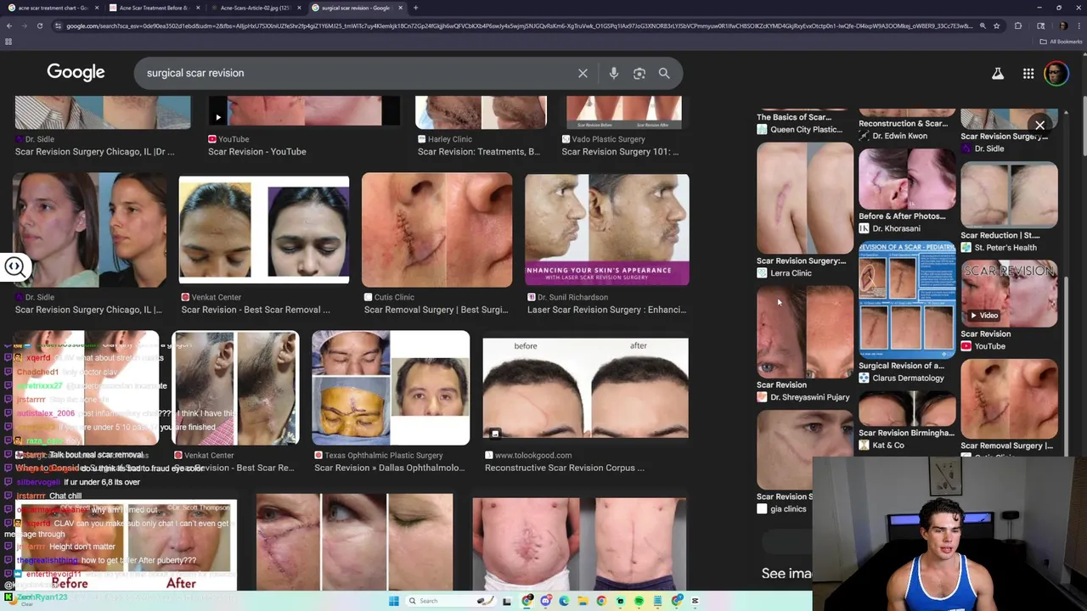Select laser scar revision surgery banner thumbnail
Screen dimensions: 1087x611
[x=606, y=230]
